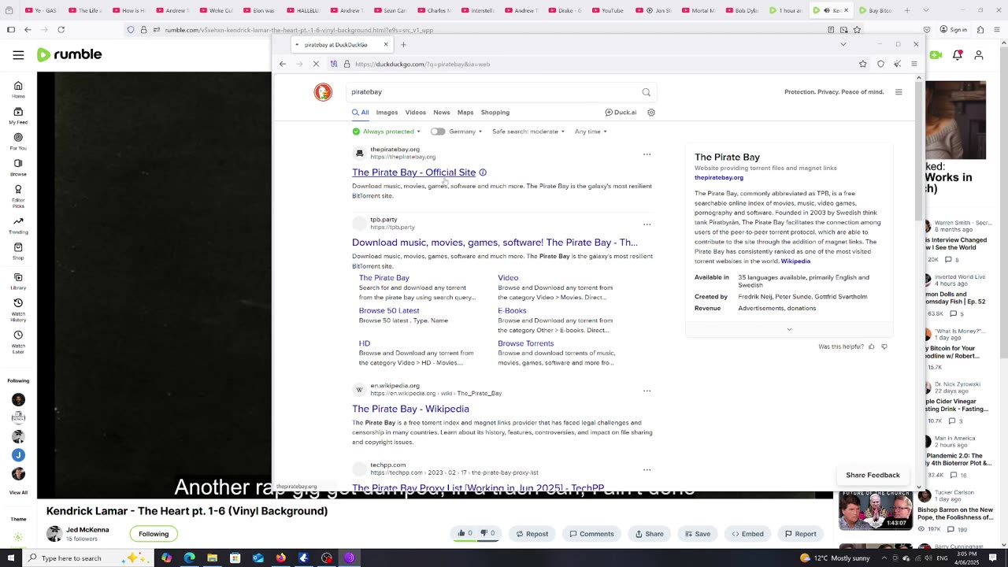
Task: Open DuckDuckGo side hamburger menu
Action: pyautogui.click(x=899, y=92)
